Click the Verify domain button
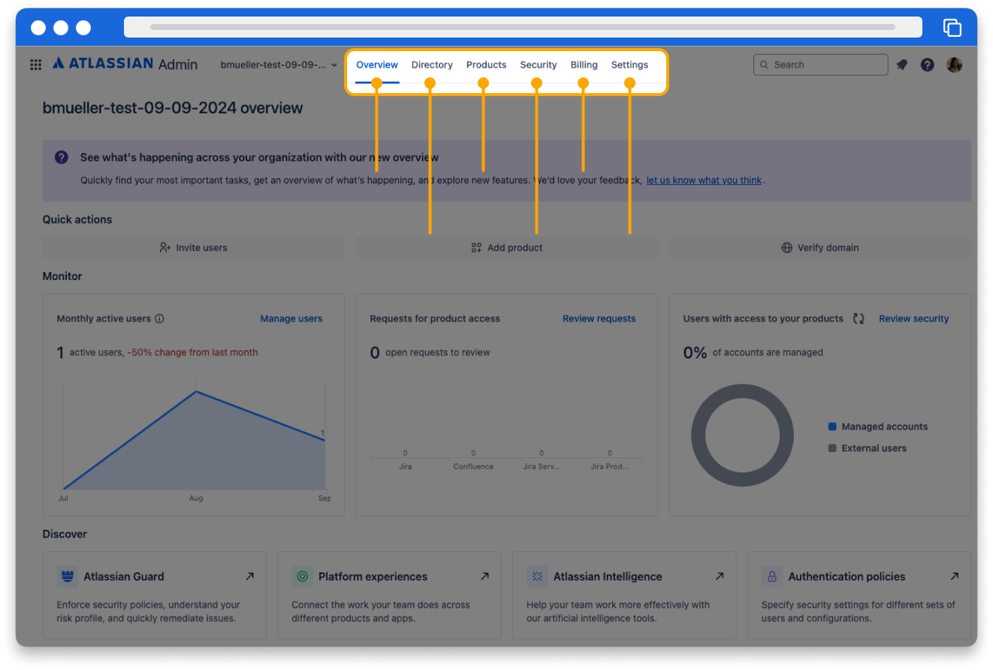The width and height of the screenshot is (993, 670). [820, 248]
